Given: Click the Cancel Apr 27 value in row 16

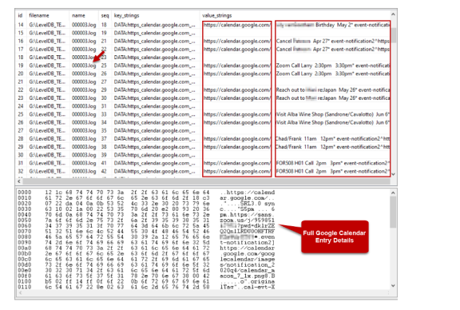Looking at the screenshot, I should click(333, 41).
